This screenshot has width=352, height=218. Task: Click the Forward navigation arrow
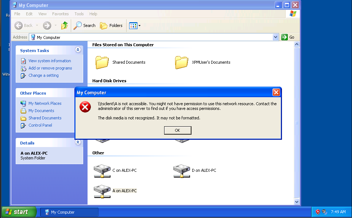click(47, 25)
